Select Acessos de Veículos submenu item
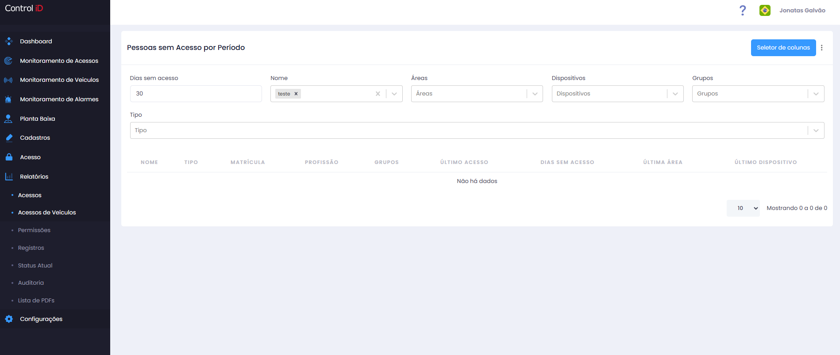The height and width of the screenshot is (355, 840). (x=47, y=213)
